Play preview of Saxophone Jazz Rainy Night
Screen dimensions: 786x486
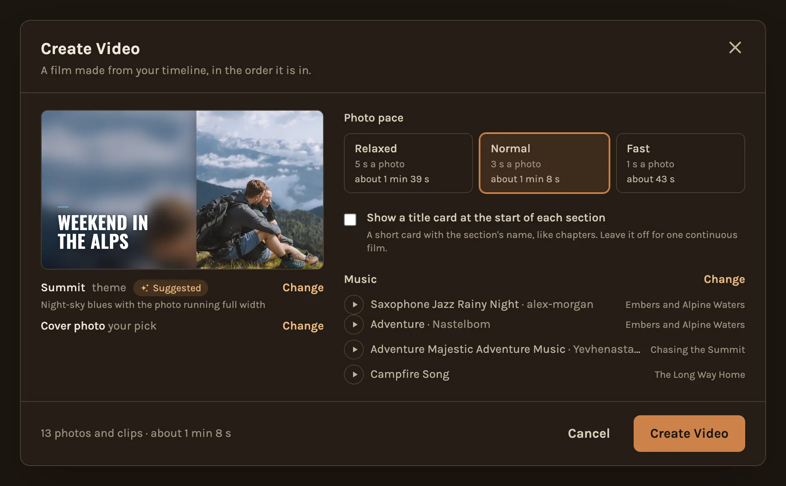(354, 305)
